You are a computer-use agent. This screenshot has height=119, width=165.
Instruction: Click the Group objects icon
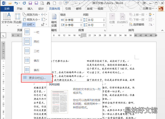151,19
